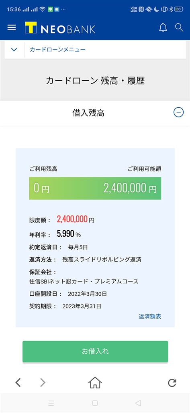
Task: Expand the カードローンメニュー chevron
Action: [x=14, y=49]
